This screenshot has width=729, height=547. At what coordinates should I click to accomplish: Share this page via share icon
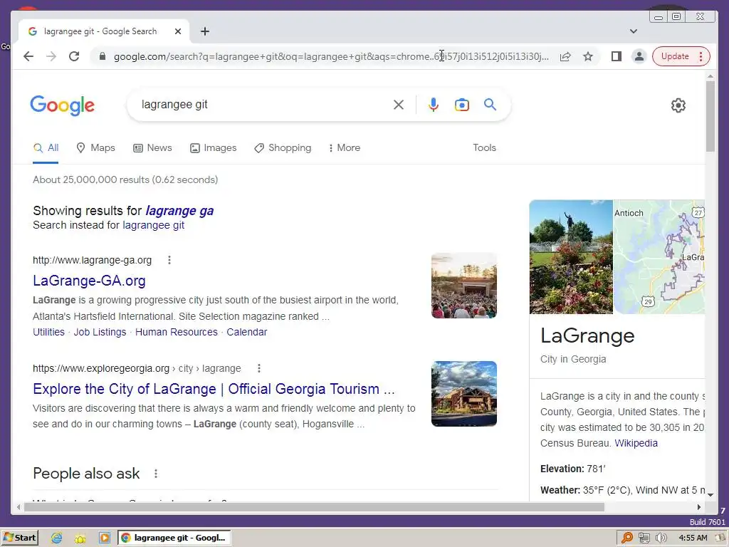click(565, 56)
